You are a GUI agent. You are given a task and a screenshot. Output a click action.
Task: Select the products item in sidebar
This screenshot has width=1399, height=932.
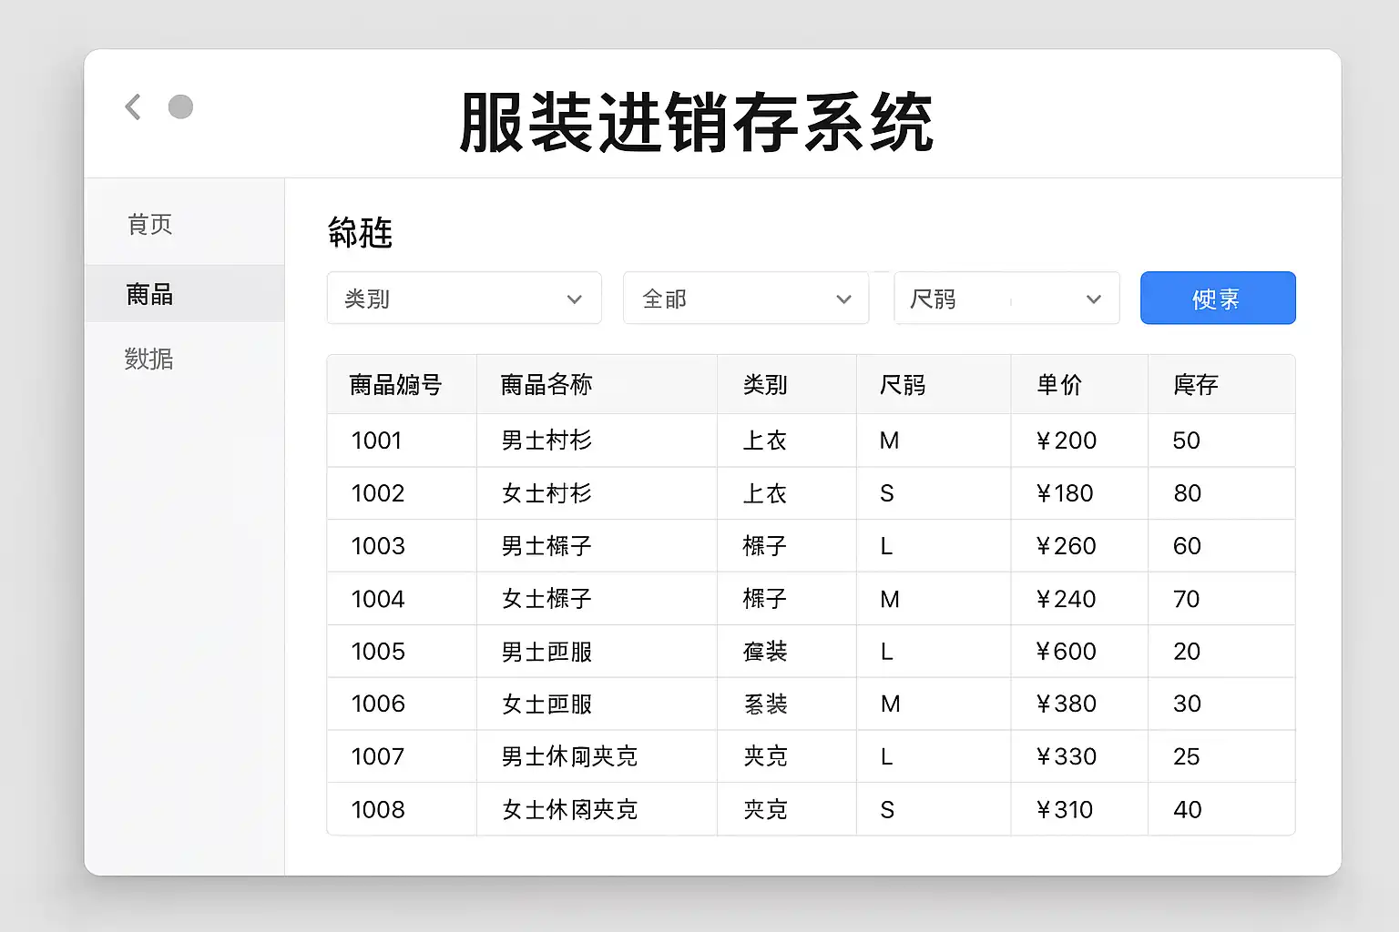(x=150, y=294)
